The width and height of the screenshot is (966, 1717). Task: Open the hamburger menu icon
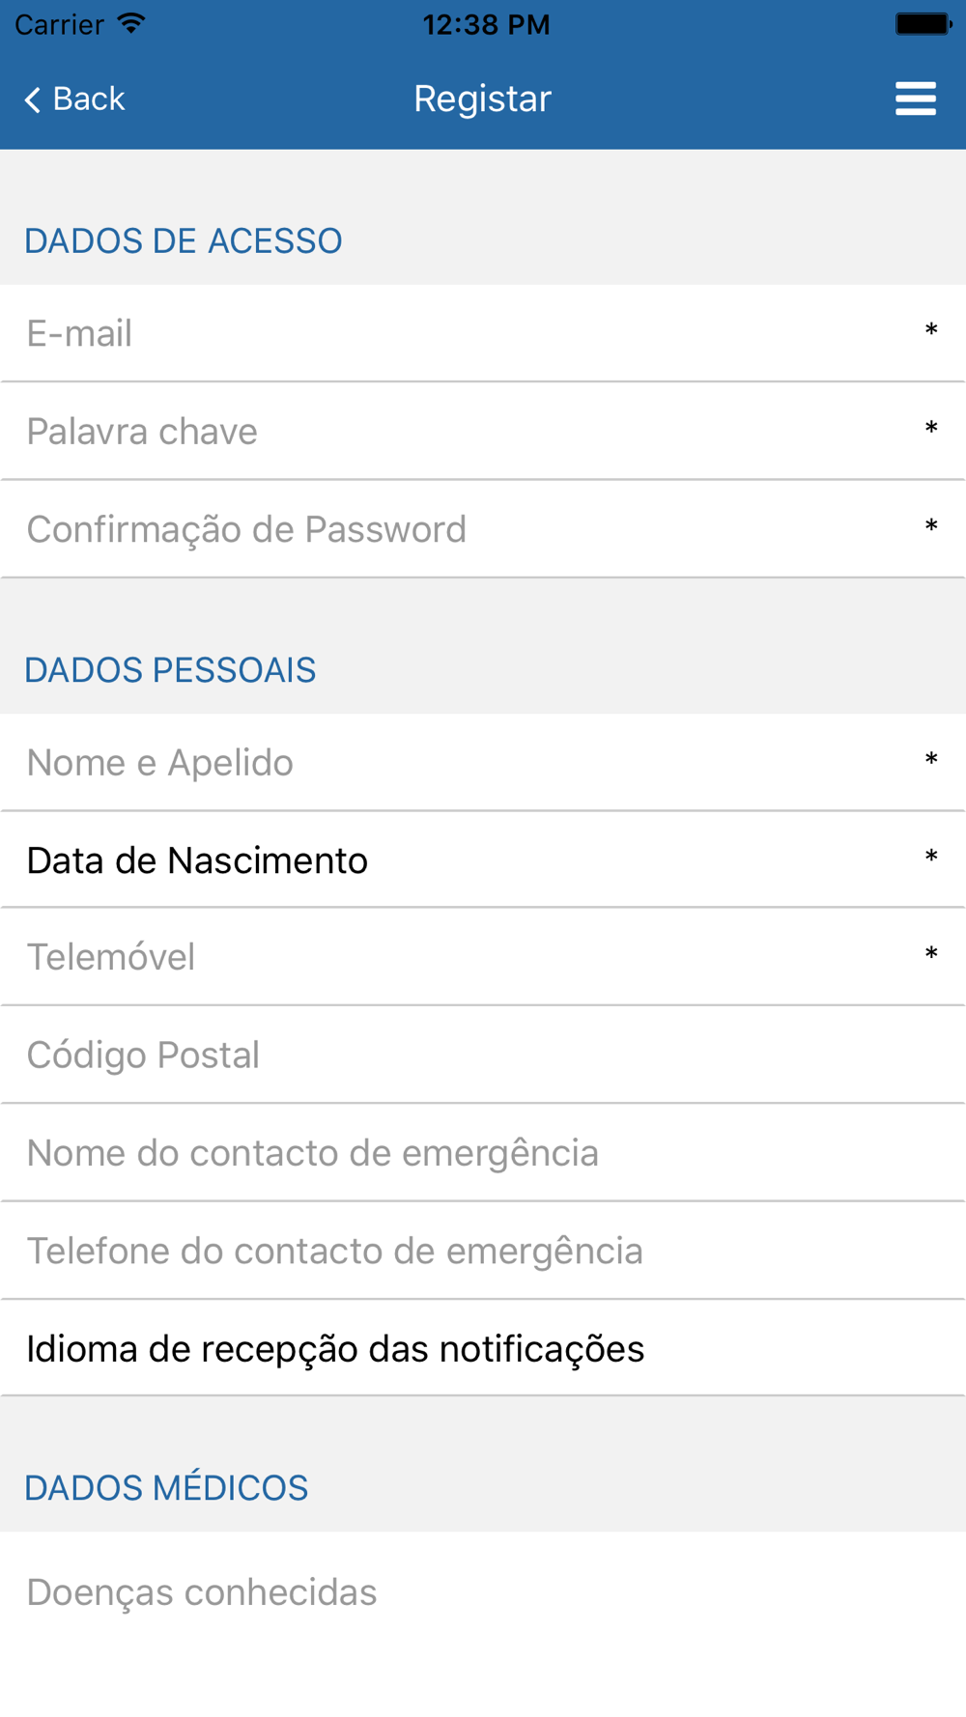(915, 99)
